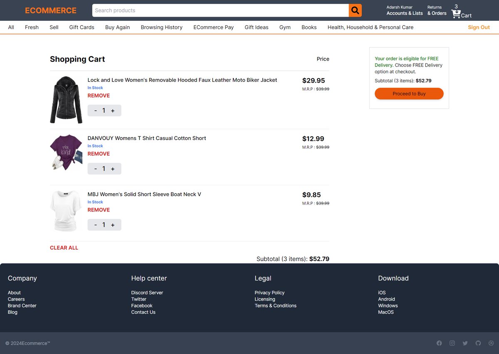Viewport: 499px width, 354px height.
Task: Click the ECOMMERCE logo
Action: pyautogui.click(x=50, y=10)
